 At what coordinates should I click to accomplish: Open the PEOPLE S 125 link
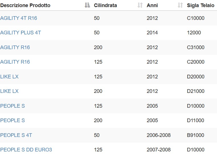pyautogui.click(x=13, y=106)
